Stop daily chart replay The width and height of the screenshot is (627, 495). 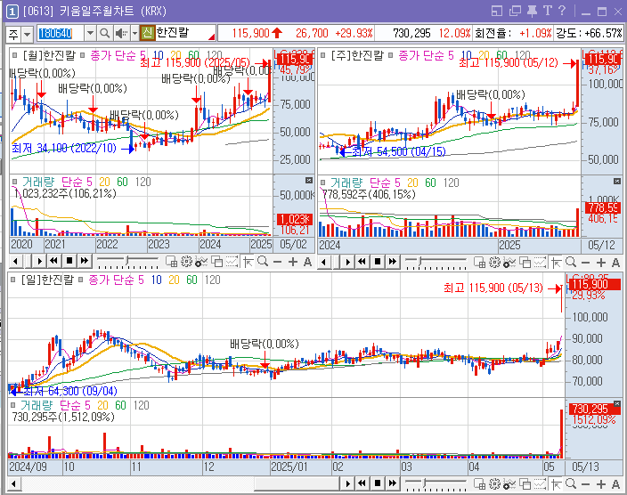click(378, 483)
